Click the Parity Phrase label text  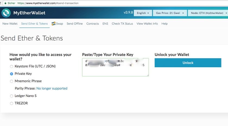25,88
